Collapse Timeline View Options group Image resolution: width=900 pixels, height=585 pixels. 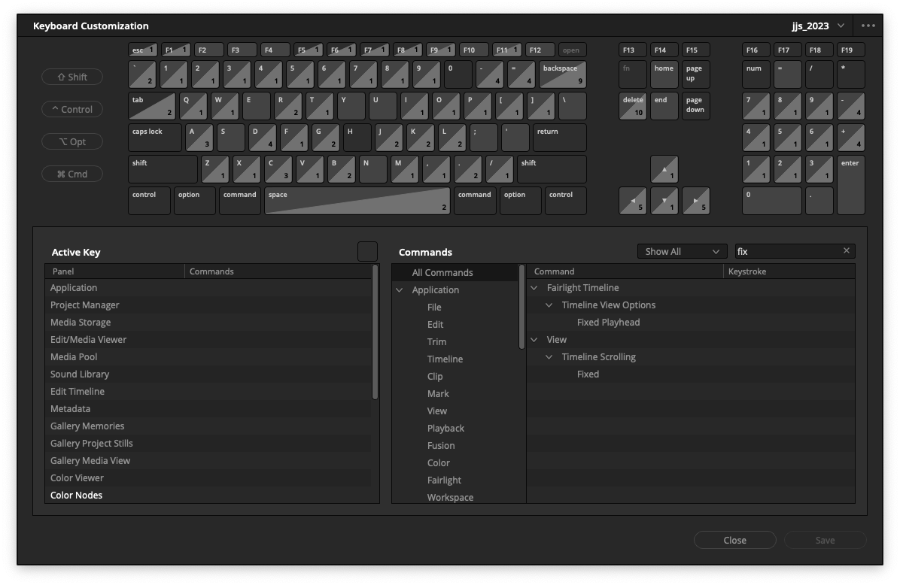(x=549, y=305)
